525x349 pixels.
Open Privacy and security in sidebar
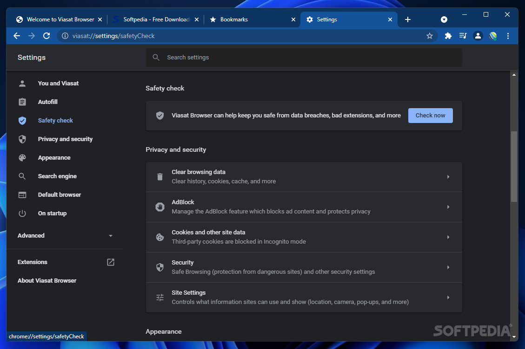pyautogui.click(x=65, y=139)
